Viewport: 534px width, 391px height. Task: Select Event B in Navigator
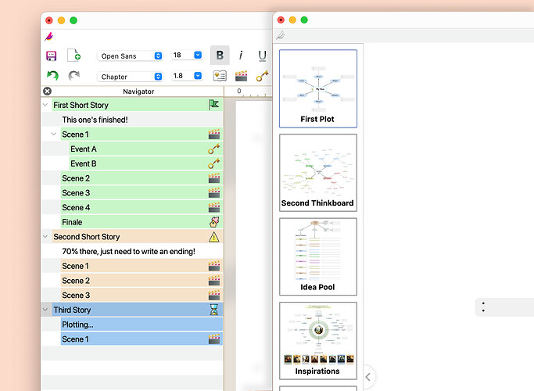[x=146, y=163]
